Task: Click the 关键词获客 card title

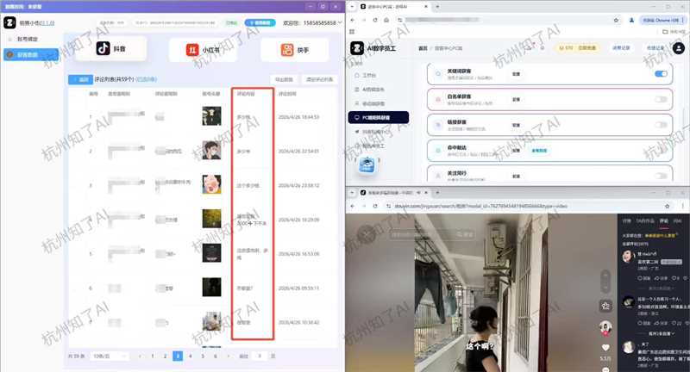Action: (459, 71)
